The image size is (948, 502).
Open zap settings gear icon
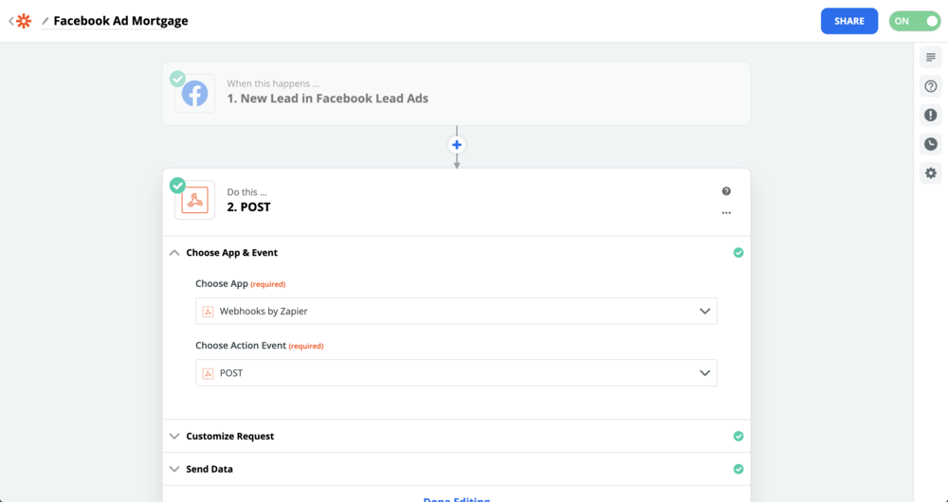tap(931, 172)
